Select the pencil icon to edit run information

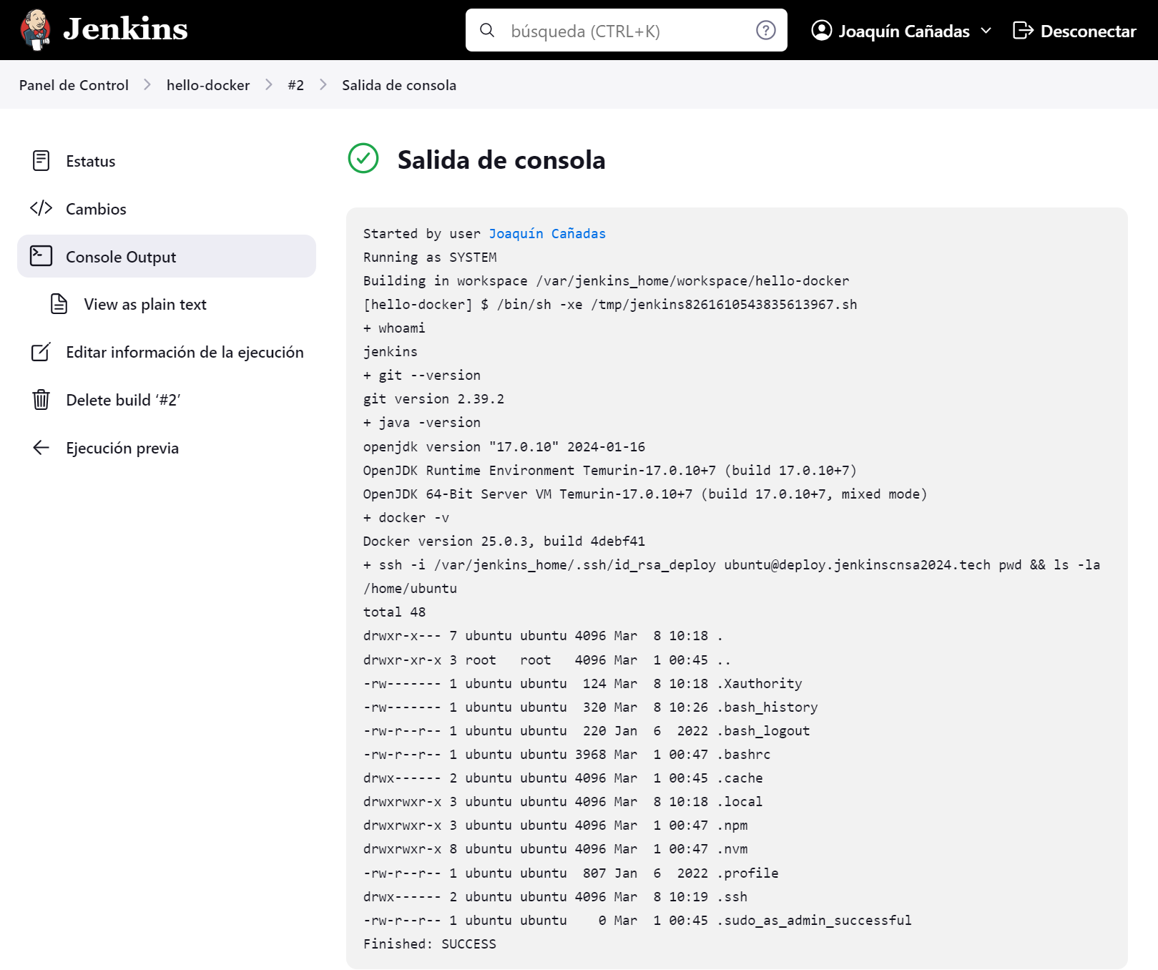pyautogui.click(x=41, y=352)
